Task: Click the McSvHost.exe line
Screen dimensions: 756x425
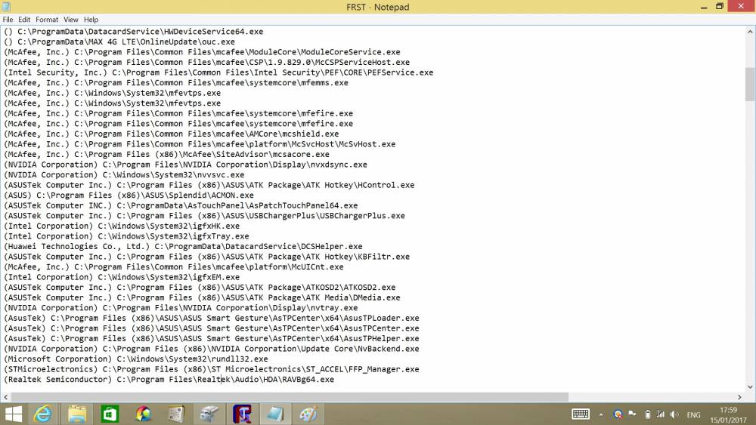Action: [x=200, y=144]
